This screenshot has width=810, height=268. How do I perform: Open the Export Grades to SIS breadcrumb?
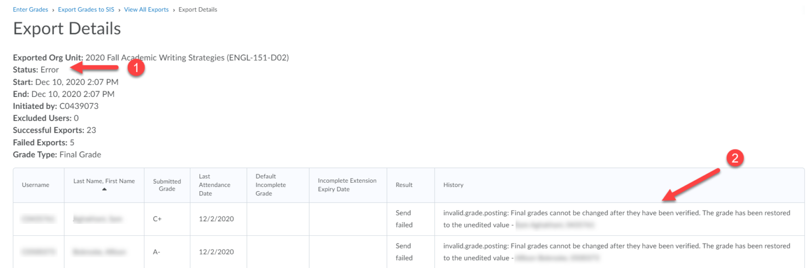coord(85,9)
